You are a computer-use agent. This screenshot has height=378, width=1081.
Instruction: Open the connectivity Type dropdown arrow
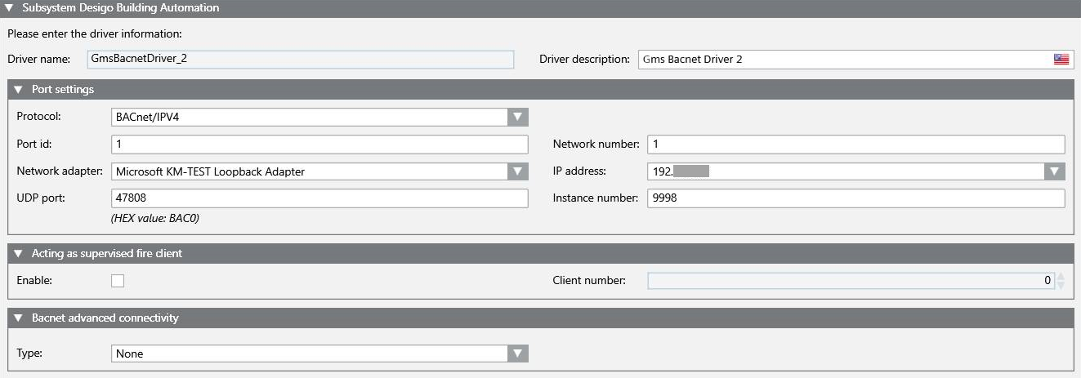pos(518,354)
